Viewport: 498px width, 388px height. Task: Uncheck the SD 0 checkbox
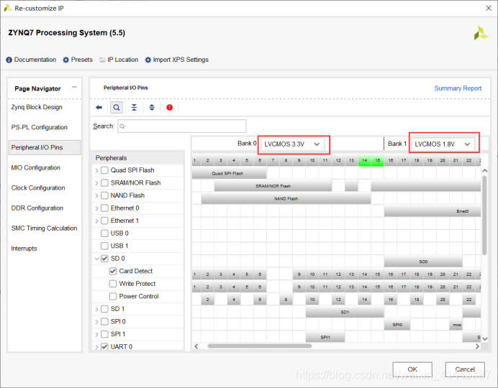(x=104, y=259)
